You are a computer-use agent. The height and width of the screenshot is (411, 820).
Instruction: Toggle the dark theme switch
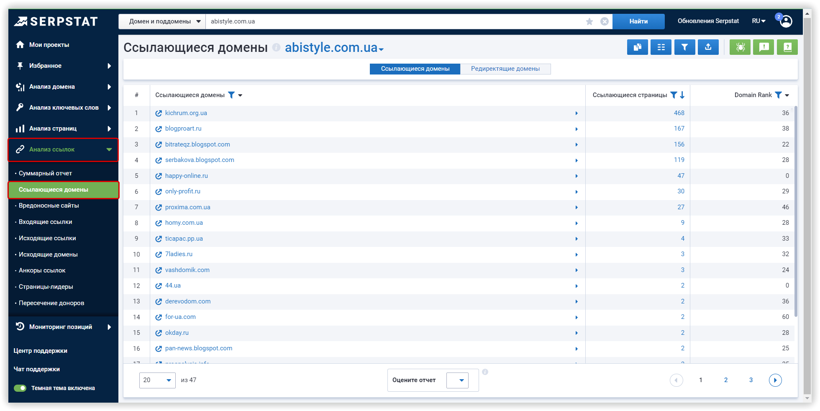tap(20, 388)
